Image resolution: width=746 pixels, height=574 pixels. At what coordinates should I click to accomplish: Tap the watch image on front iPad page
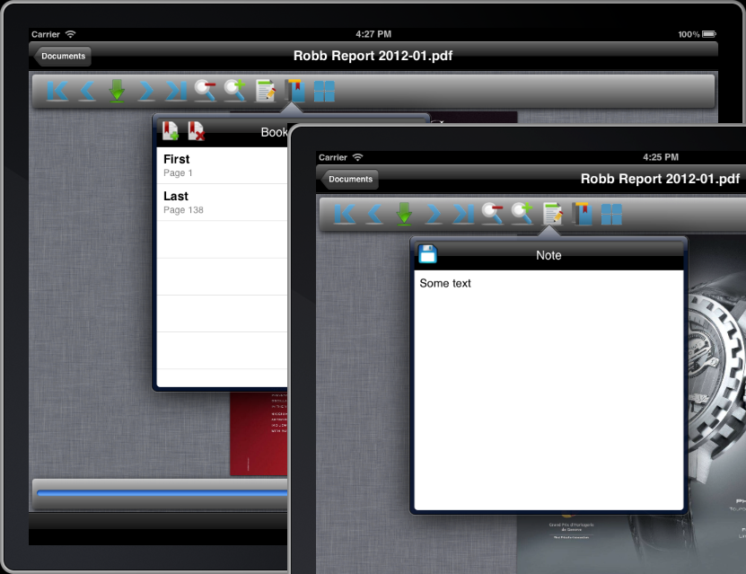point(716,376)
